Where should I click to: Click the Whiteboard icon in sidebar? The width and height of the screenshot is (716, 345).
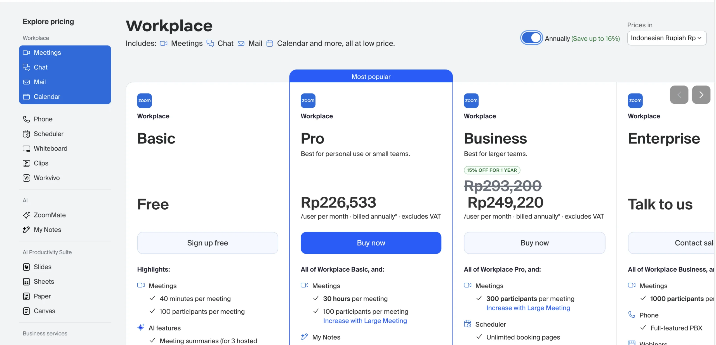click(x=26, y=148)
